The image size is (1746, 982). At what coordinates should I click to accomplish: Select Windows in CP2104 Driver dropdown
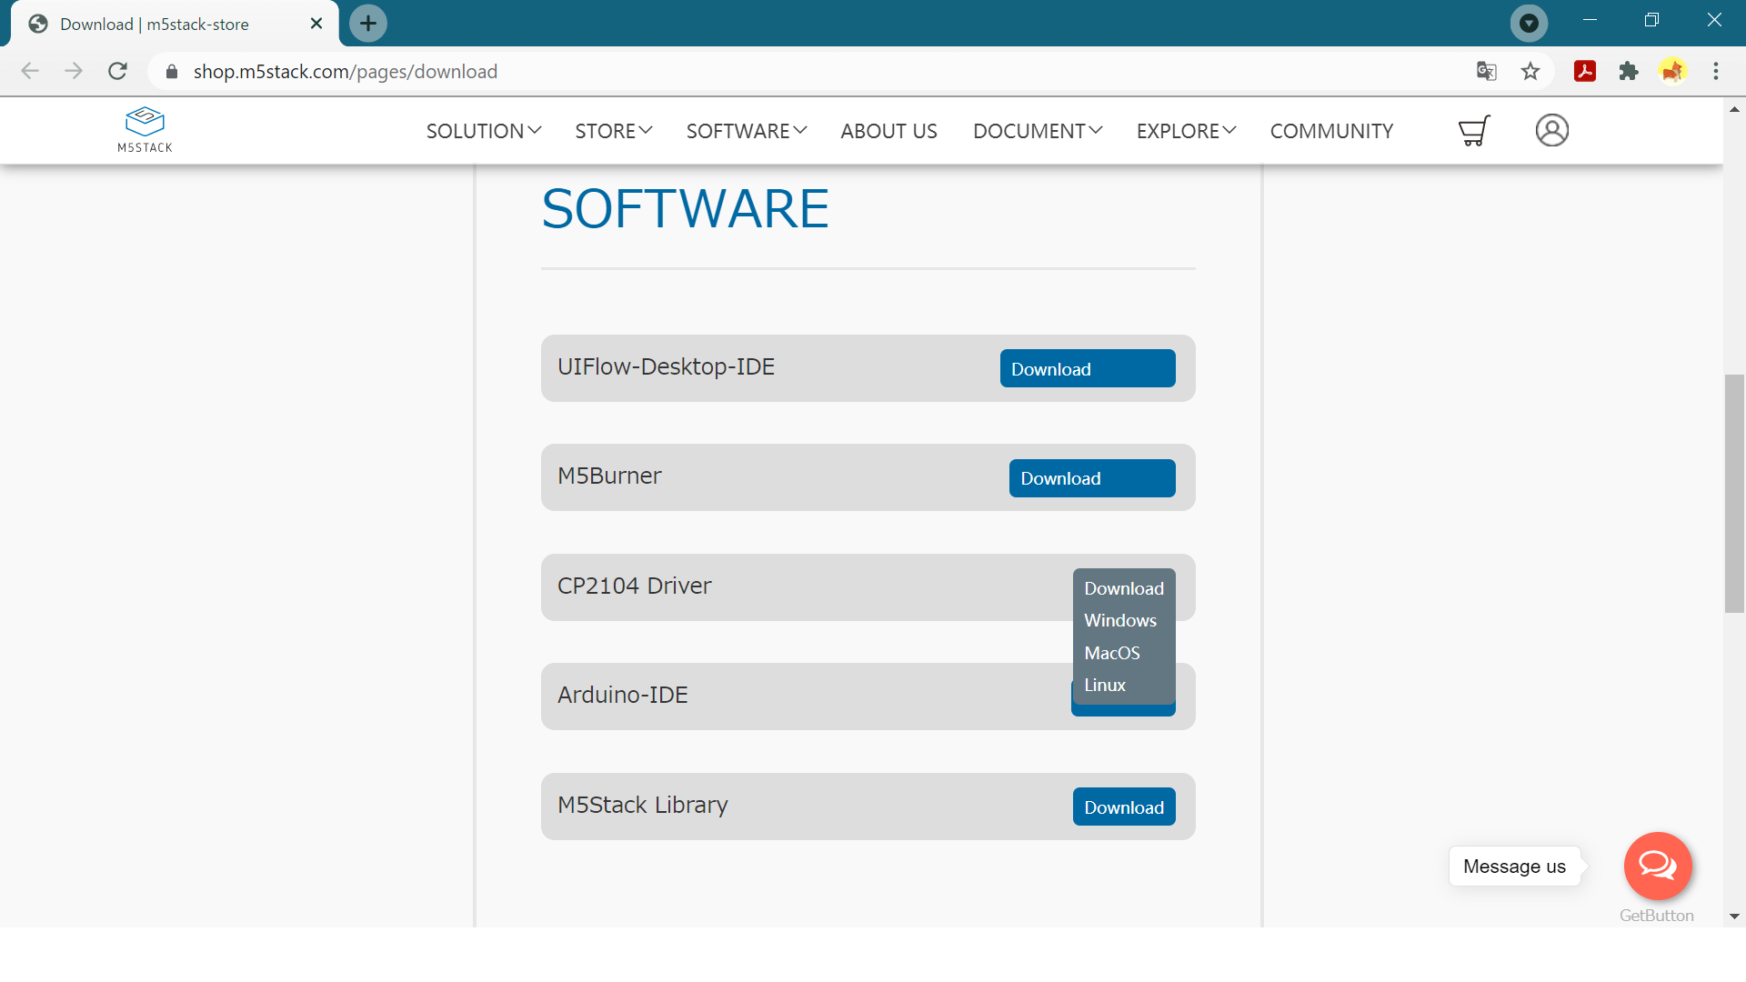[1119, 620]
